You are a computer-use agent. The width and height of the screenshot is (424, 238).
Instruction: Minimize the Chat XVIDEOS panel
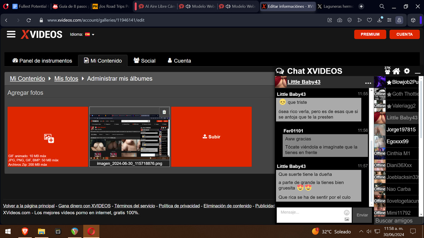(417, 72)
